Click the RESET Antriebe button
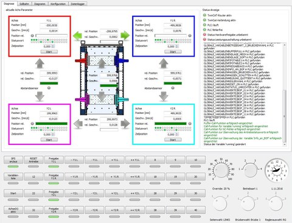Viewport: 292px width, 223px height. coord(33,160)
